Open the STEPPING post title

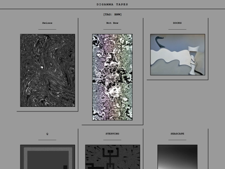[112, 134]
